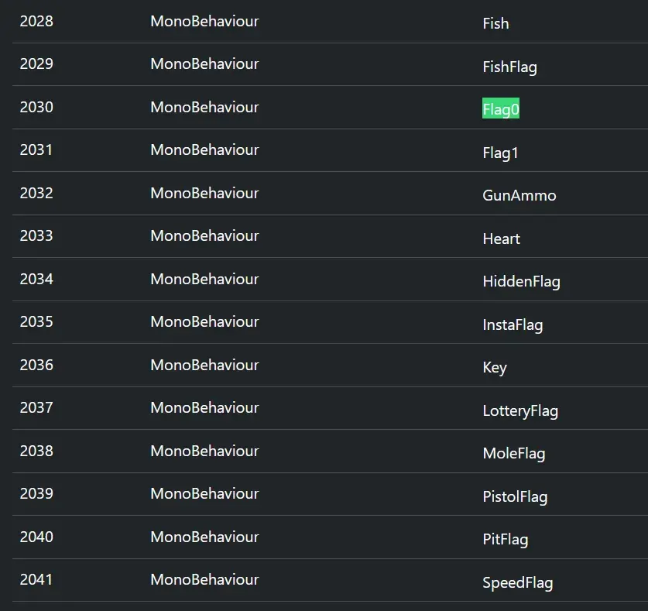Click the PistolFlag asset name

pos(515,496)
